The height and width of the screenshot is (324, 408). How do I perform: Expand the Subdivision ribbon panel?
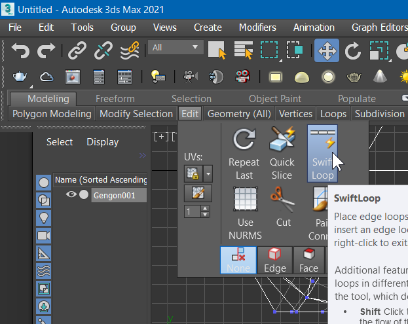click(x=380, y=114)
